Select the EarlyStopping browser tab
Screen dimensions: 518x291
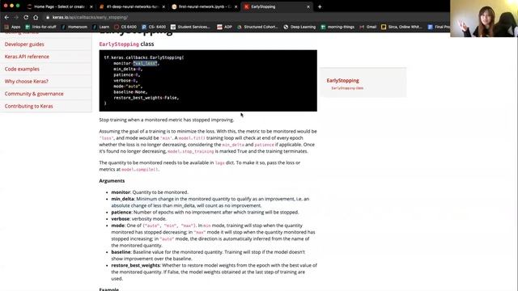pyautogui.click(x=276, y=6)
